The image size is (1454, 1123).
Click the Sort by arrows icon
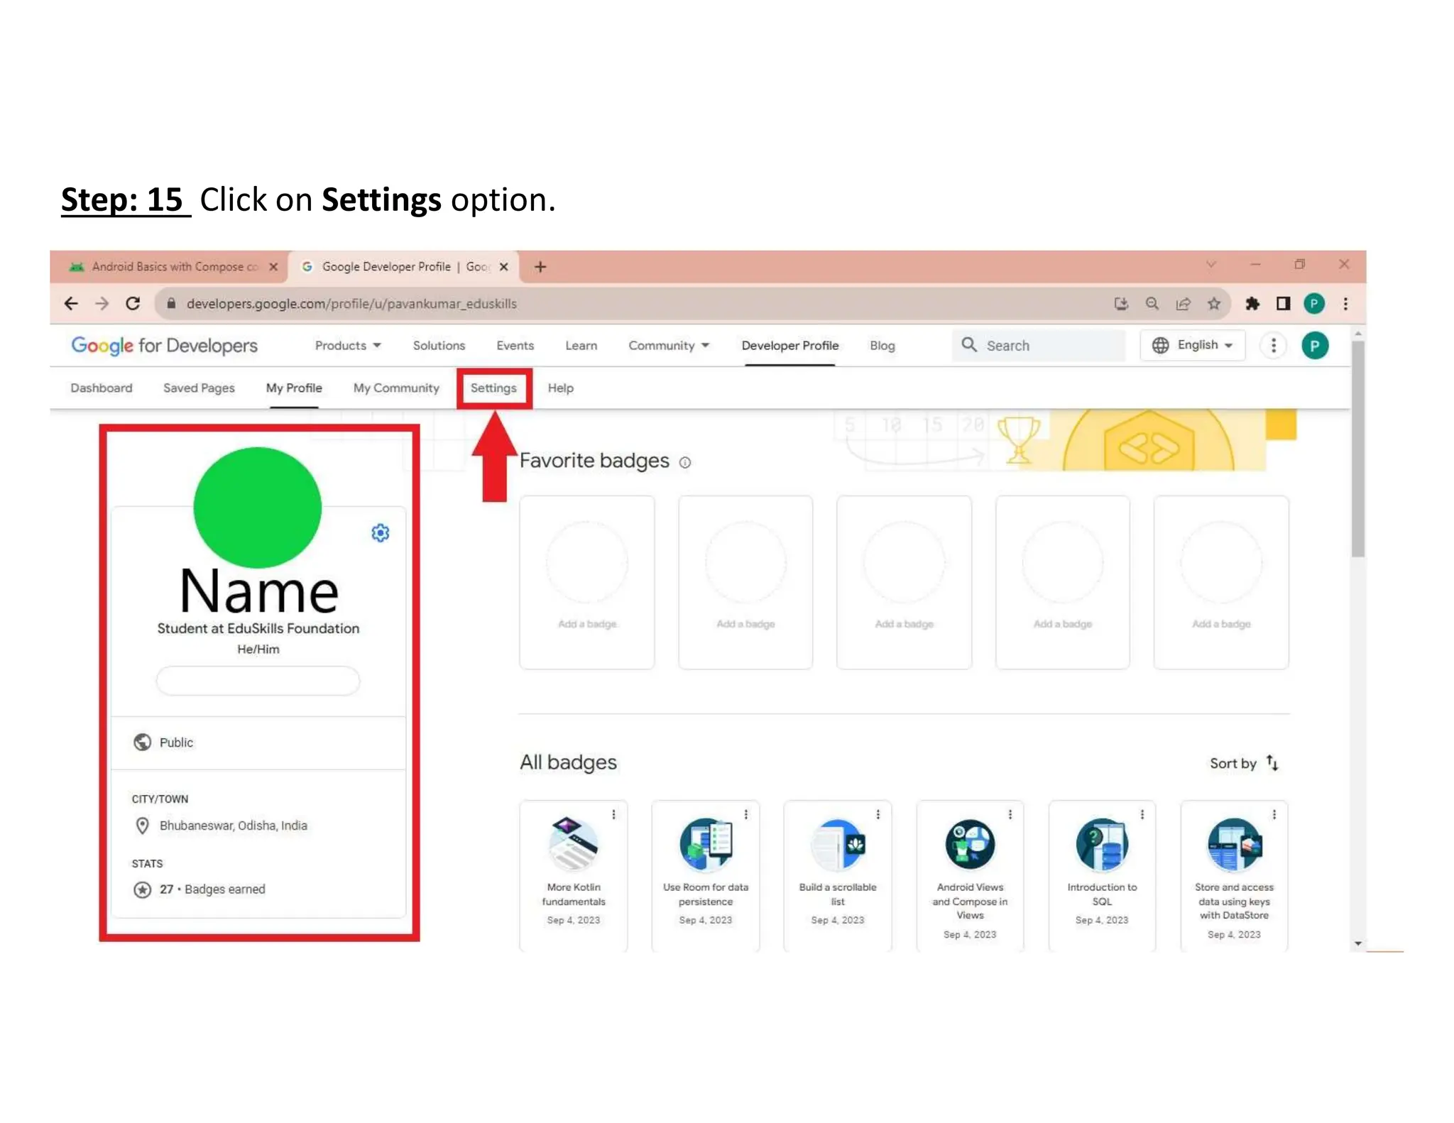(1272, 763)
